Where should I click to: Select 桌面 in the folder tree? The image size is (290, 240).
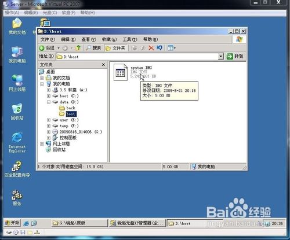point(50,72)
